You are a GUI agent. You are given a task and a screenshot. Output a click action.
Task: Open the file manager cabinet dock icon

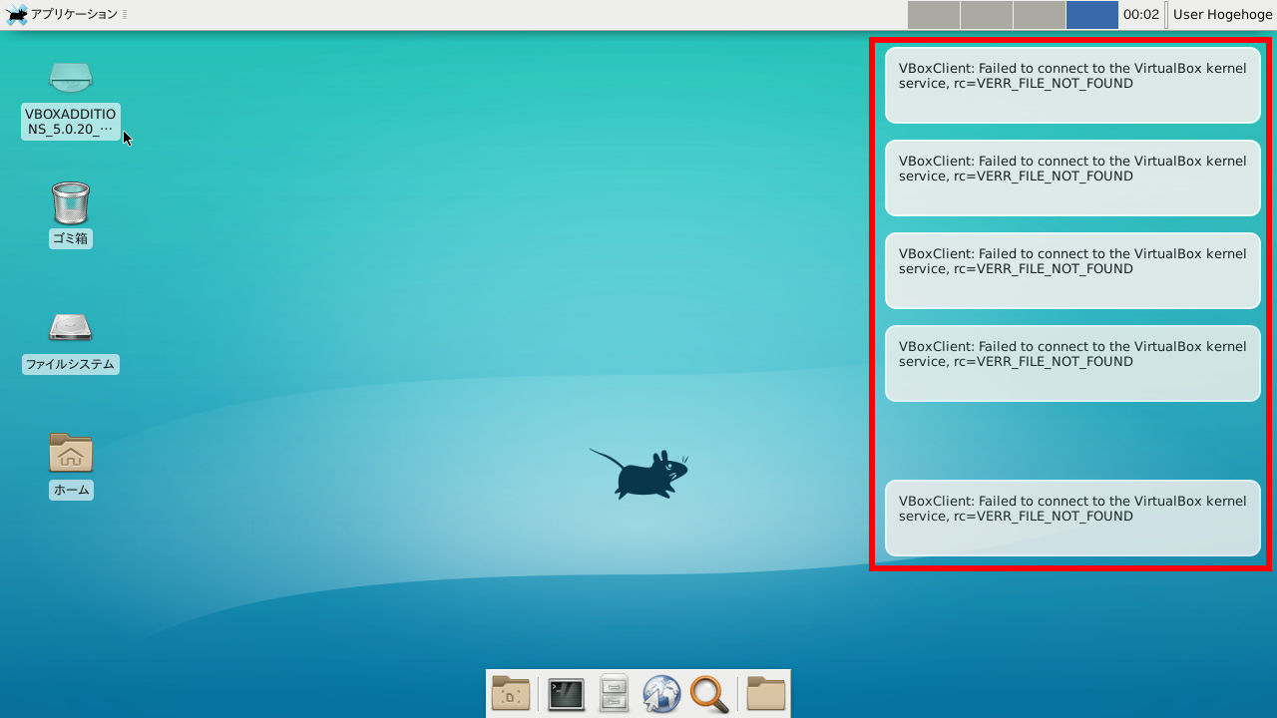[x=614, y=693]
